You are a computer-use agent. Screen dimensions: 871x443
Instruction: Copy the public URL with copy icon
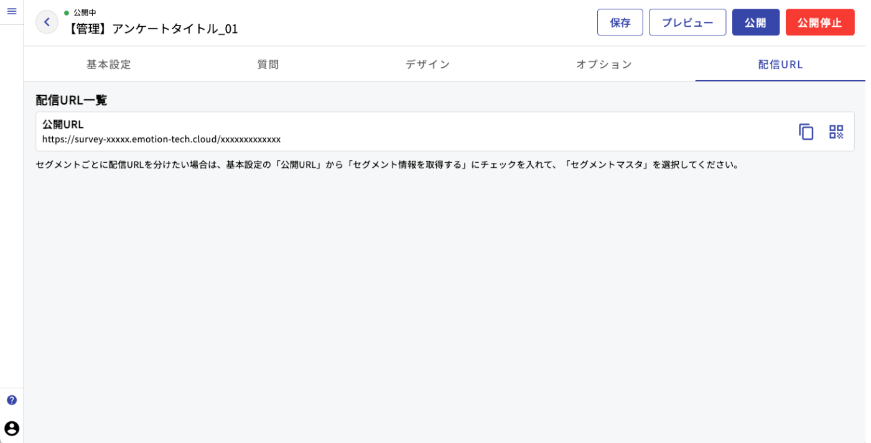point(806,132)
